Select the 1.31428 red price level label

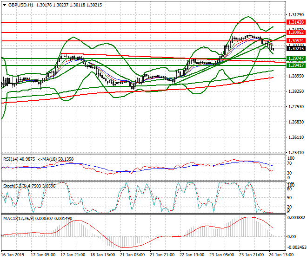pos(296,22)
